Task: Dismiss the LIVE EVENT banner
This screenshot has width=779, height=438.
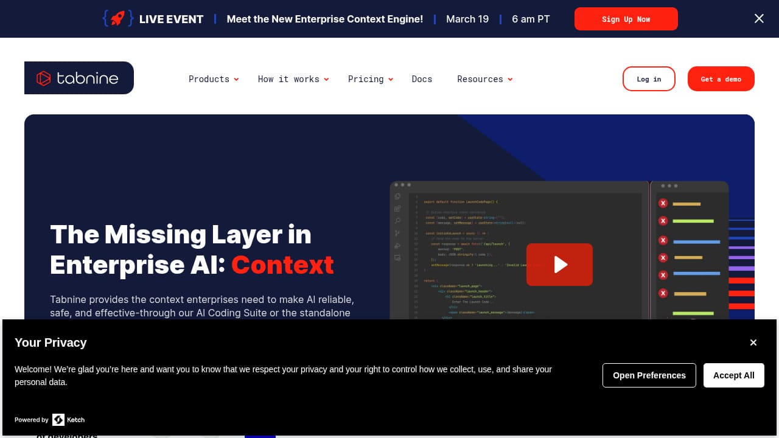Action: pyautogui.click(x=759, y=18)
